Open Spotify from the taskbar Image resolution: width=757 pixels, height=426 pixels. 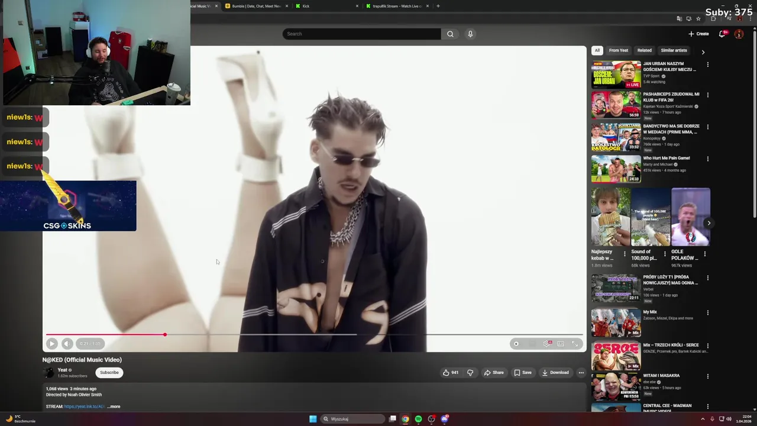click(x=418, y=419)
